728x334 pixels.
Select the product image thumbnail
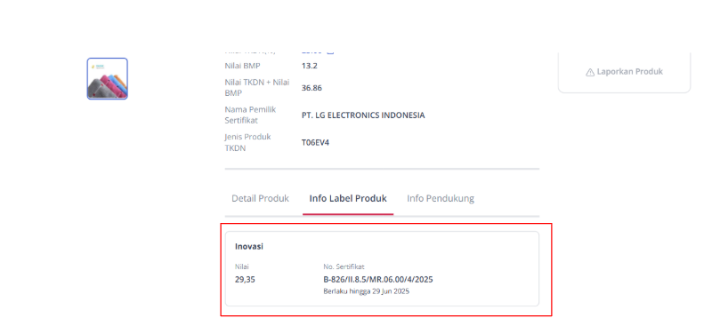point(108,78)
